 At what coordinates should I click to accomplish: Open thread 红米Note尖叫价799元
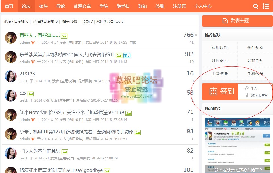tap(72, 112)
